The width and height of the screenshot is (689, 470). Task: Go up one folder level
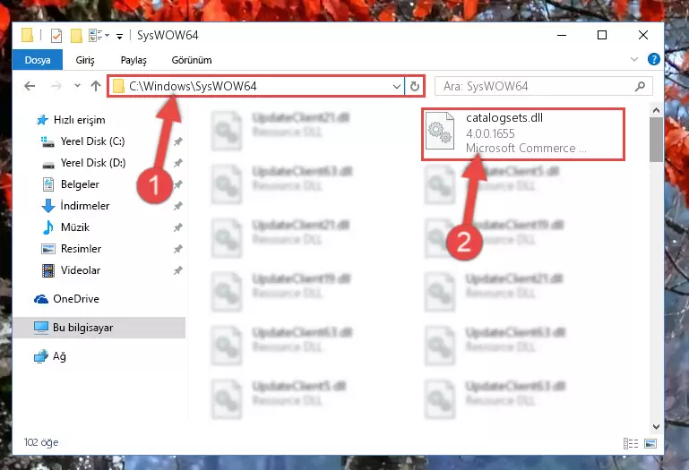click(96, 86)
